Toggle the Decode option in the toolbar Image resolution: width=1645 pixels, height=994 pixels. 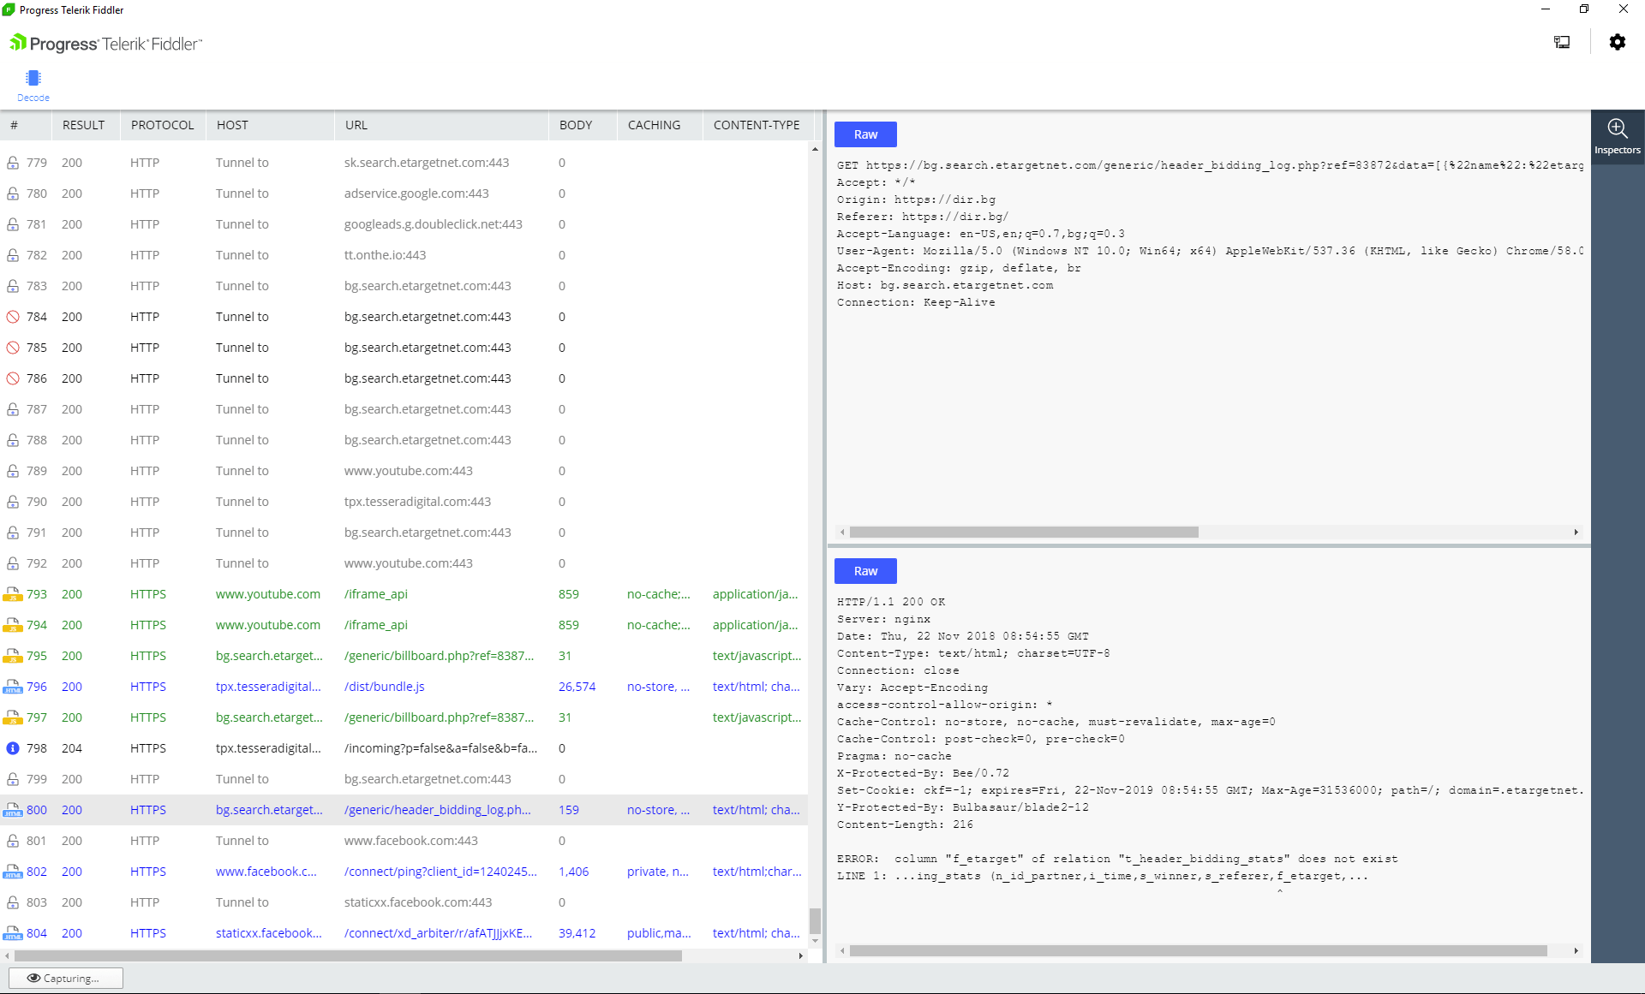(x=33, y=85)
